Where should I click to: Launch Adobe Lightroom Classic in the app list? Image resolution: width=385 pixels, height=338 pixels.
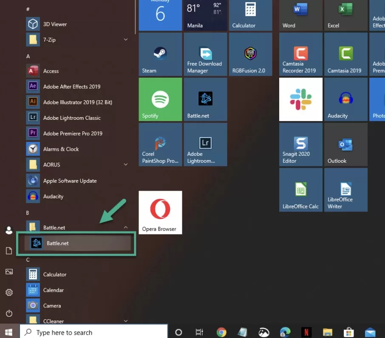pos(77,118)
